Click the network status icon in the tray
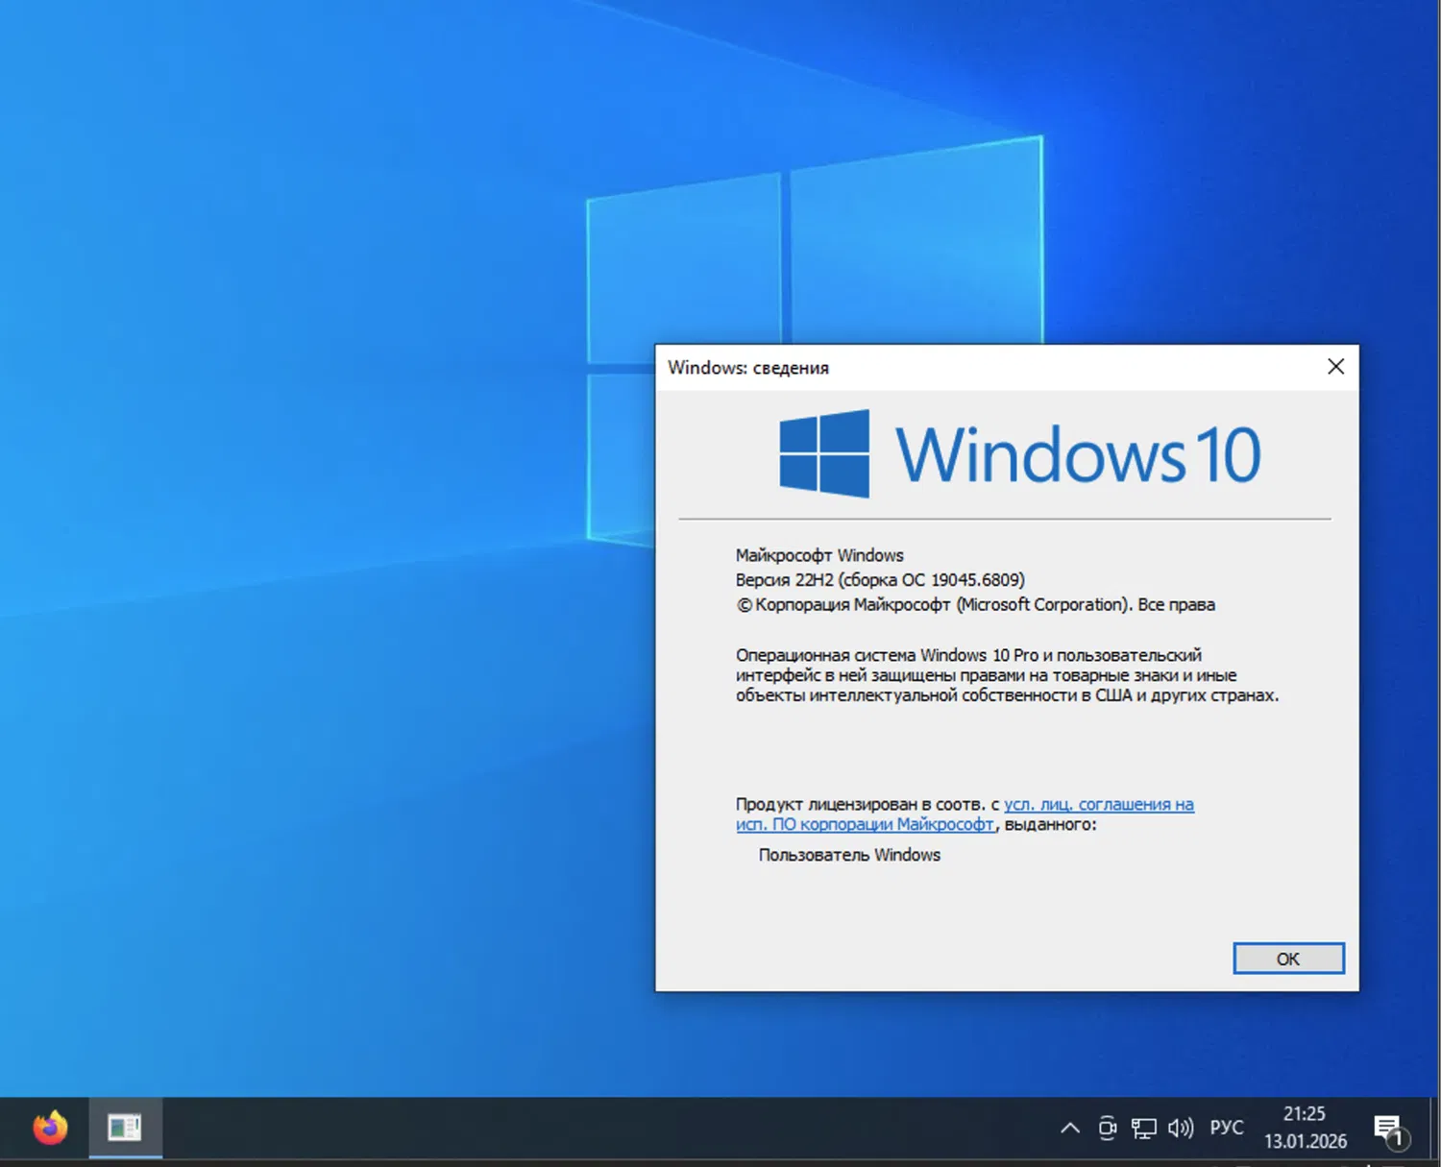The image size is (1441, 1167). tap(1143, 1129)
